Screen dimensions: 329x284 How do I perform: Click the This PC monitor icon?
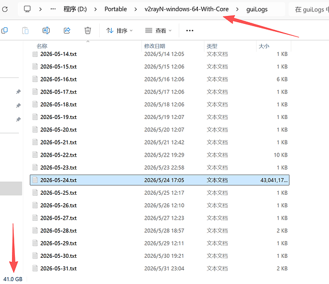[x=27, y=9]
